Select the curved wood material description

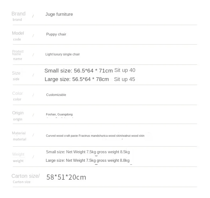(95, 136)
